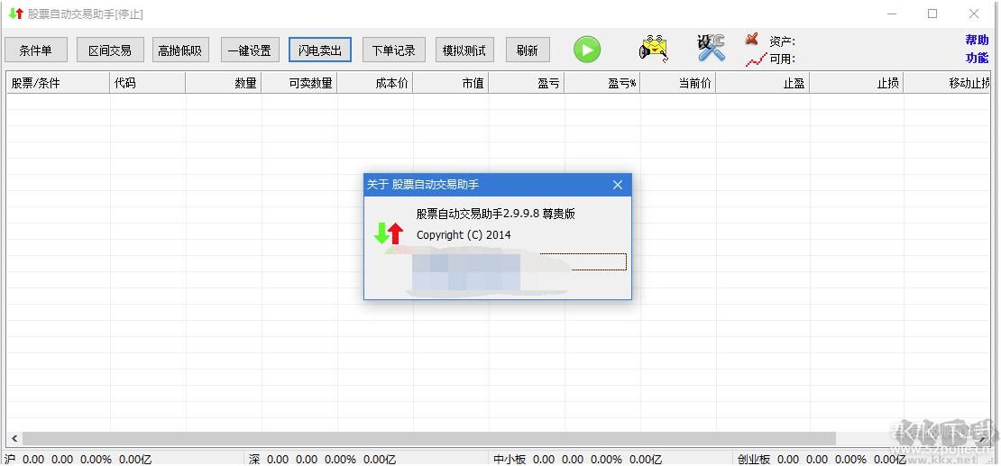Click the horizontal scrollbar left arrow
The width and height of the screenshot is (1001, 466).
tap(14, 439)
